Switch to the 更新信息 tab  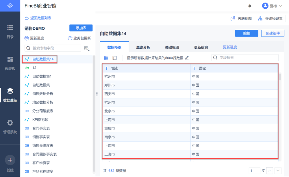click(201, 47)
